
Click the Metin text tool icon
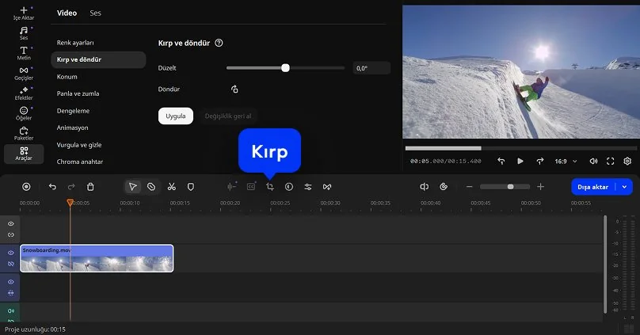click(24, 52)
